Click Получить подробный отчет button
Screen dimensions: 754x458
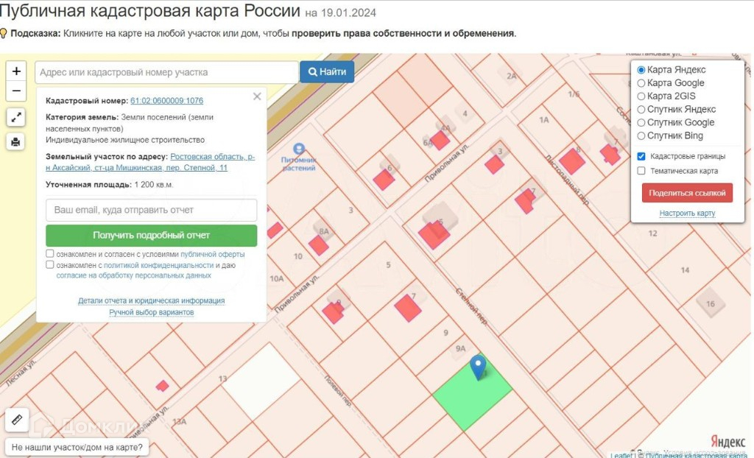[152, 235]
